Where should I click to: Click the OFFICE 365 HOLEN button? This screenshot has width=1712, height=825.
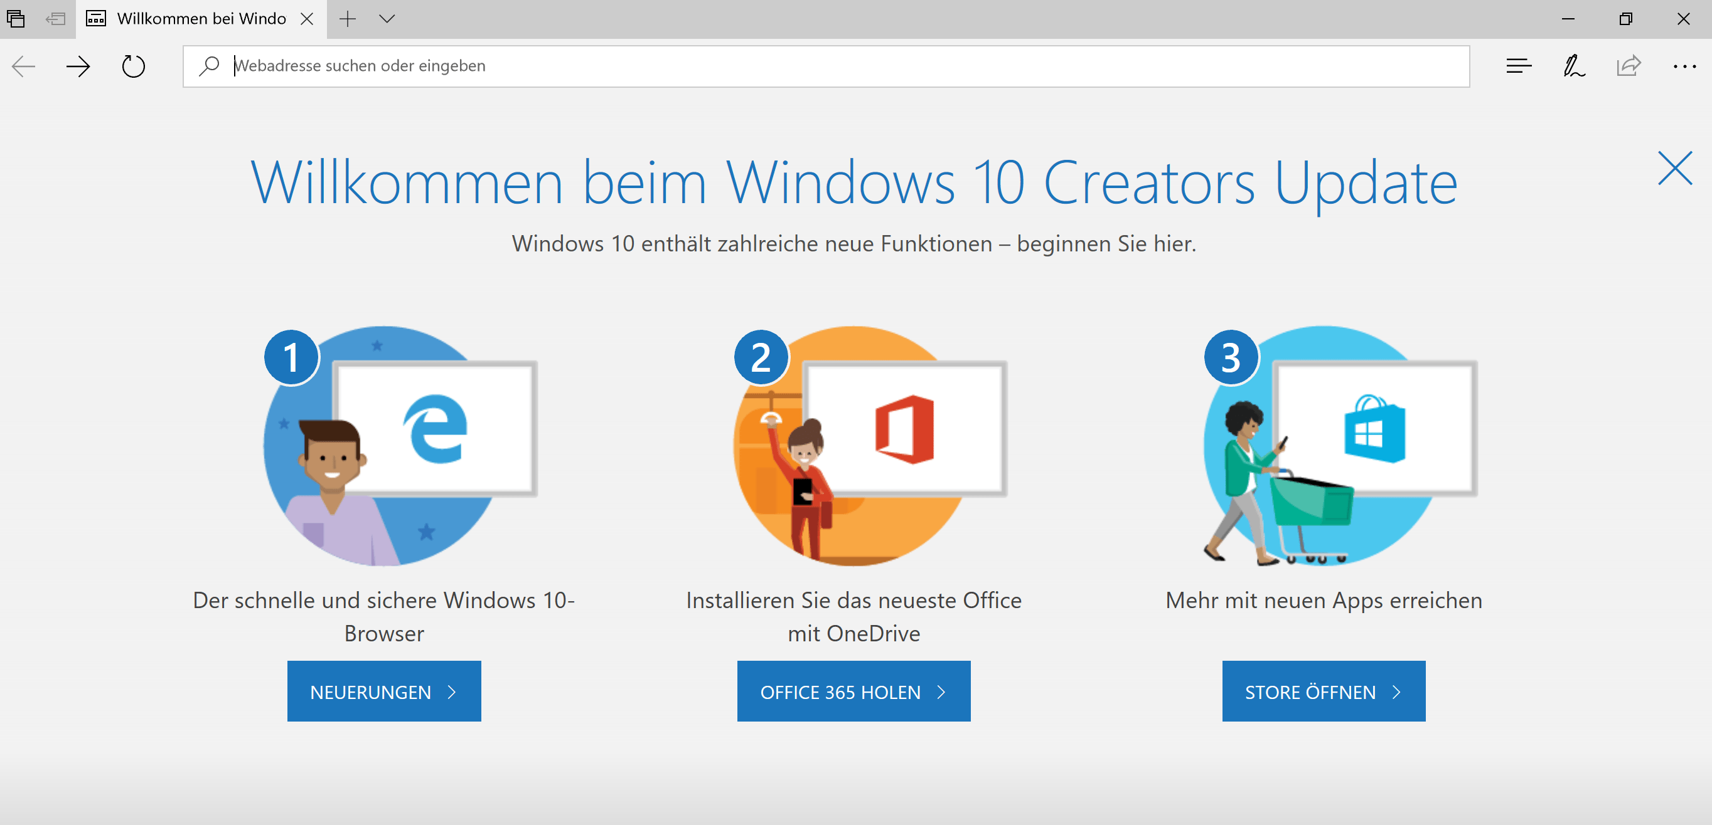pos(853,691)
